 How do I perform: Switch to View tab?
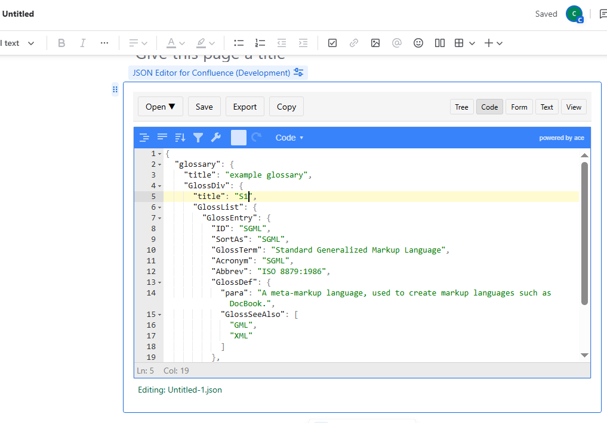[x=574, y=107]
